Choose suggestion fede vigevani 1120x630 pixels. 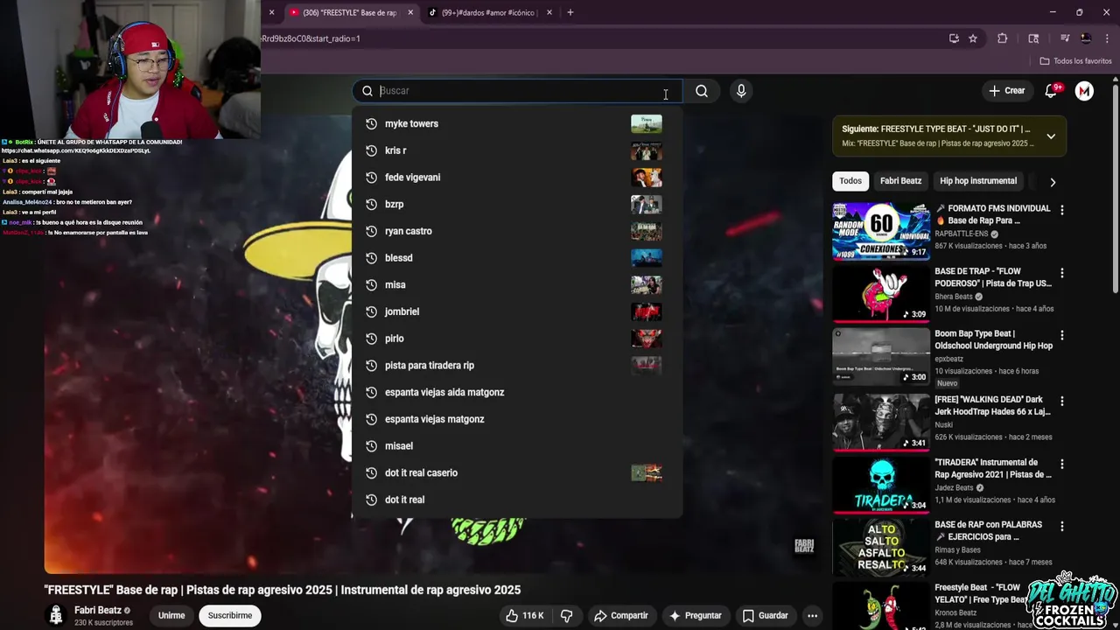click(x=516, y=178)
